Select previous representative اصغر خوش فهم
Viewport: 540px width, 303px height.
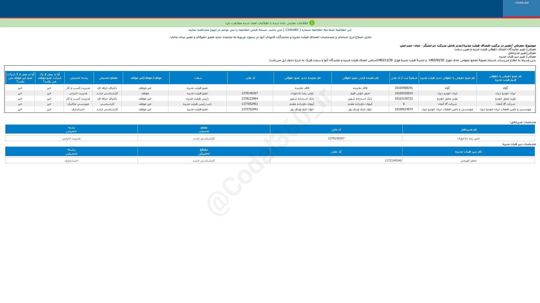pos(360,93)
